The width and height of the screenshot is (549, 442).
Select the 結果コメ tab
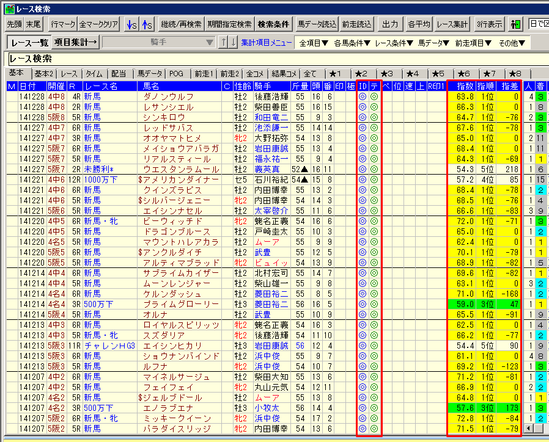click(284, 74)
